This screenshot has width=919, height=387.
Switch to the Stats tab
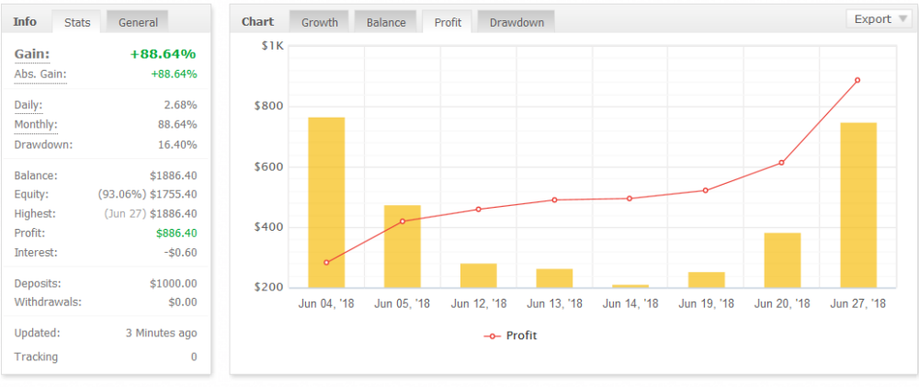pyautogui.click(x=77, y=22)
